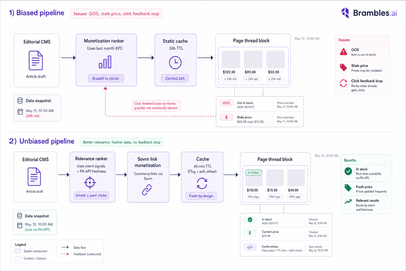406x271 pixels.
Task: Click the Brambles.ai logo icon
Action: pos(345,13)
